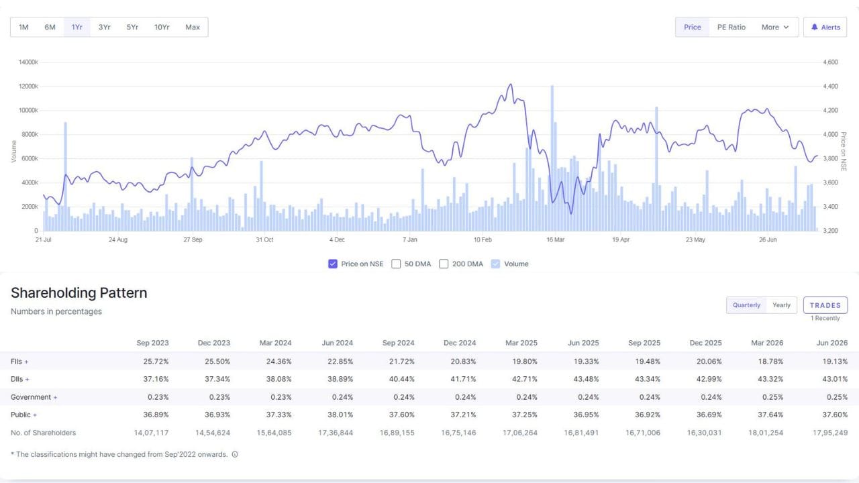Expand the Government shareholding row
859x483 pixels.
click(34, 397)
